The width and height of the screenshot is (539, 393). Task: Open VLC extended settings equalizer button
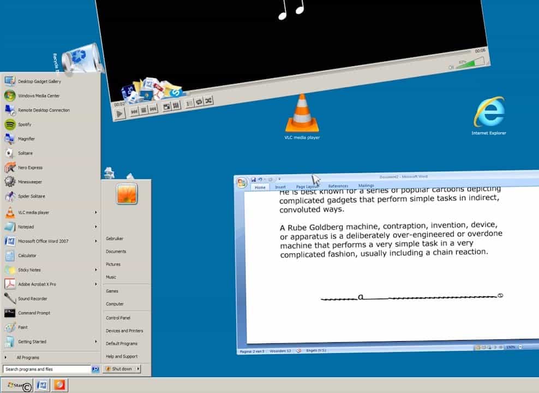pyautogui.click(x=176, y=105)
